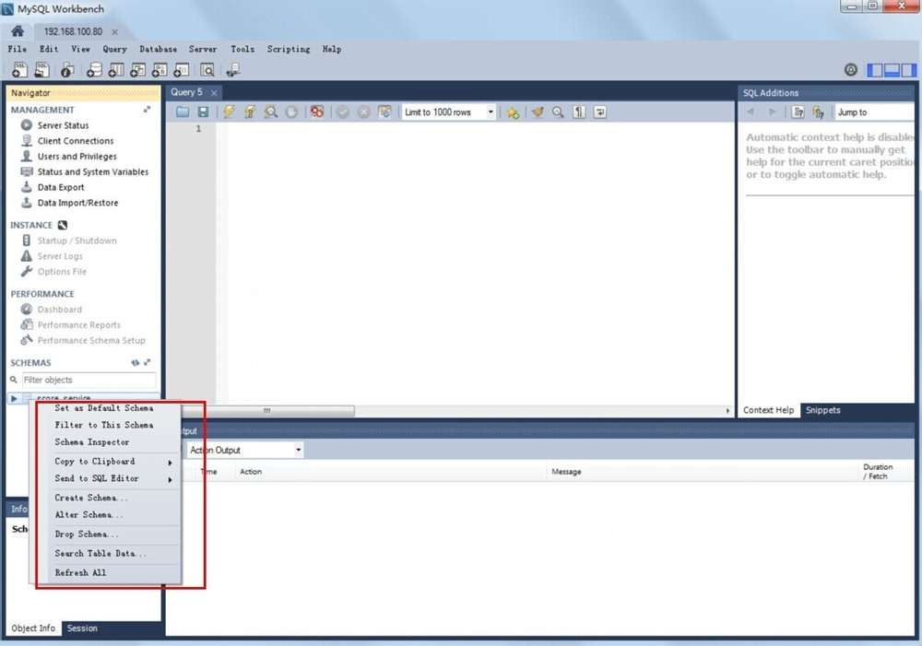Screen dimensions: 922x646
Task: Toggle invisible characters pilcrow icon
Action: [579, 112]
